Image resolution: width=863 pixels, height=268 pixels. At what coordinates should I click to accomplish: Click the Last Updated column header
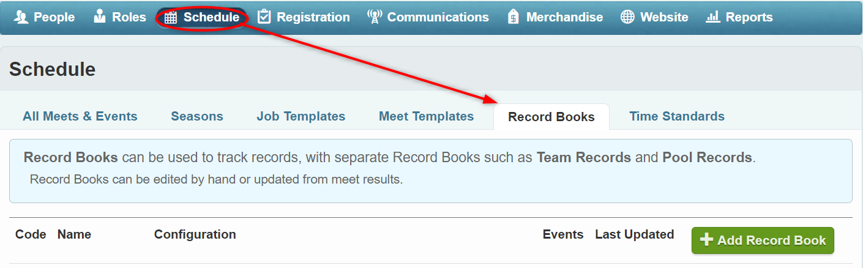635,234
